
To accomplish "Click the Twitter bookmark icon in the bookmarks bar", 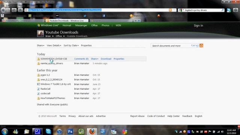I will tap(85, 16).
